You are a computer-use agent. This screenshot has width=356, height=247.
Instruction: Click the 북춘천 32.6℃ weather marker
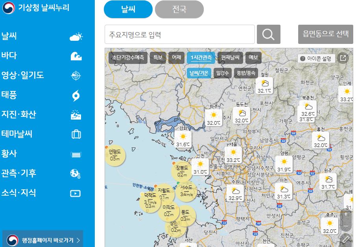point(308,109)
